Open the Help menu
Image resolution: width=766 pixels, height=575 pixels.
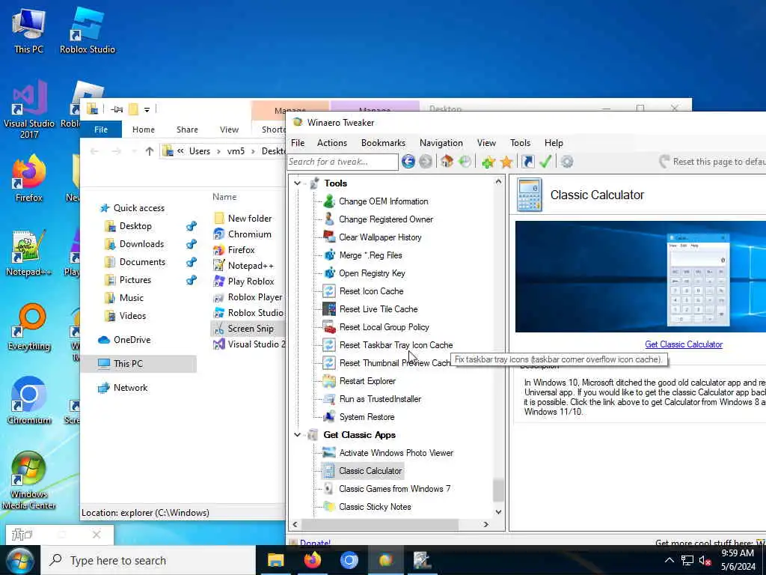pos(554,143)
